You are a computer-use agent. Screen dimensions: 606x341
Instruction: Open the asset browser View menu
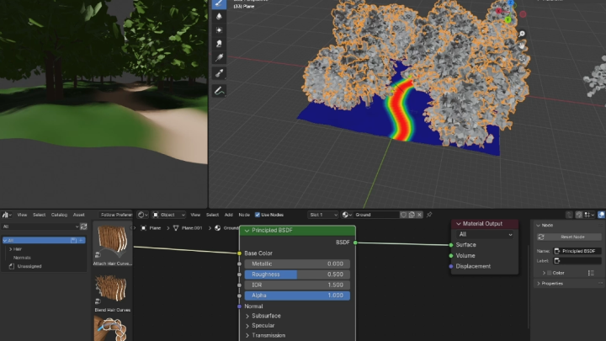pos(22,215)
